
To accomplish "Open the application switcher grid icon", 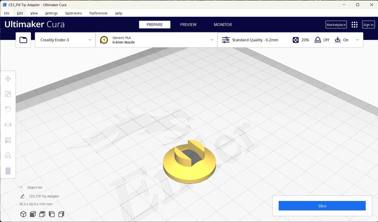I will tap(355, 24).
